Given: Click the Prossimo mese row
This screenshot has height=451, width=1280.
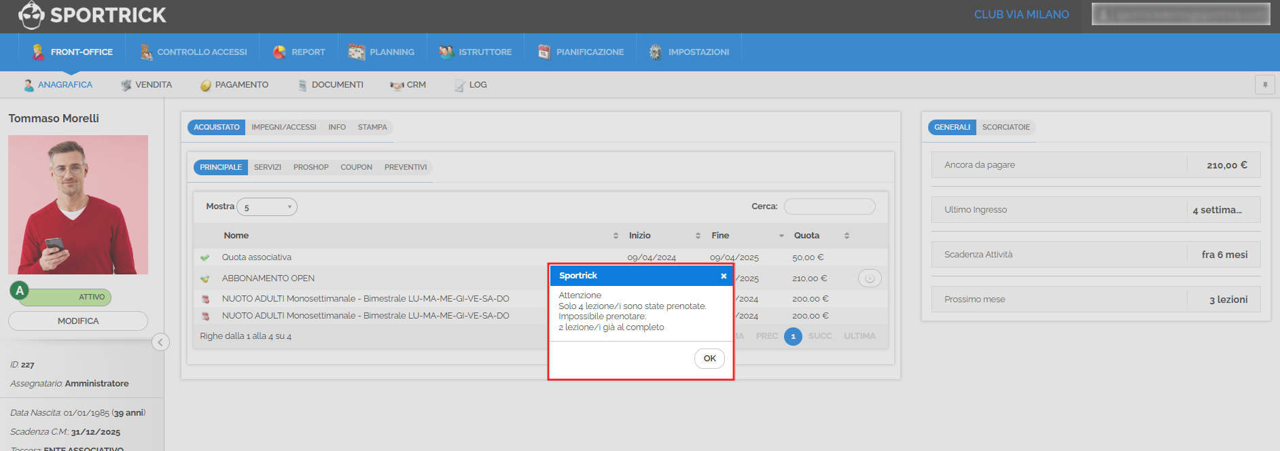Looking at the screenshot, I should click(x=1096, y=300).
